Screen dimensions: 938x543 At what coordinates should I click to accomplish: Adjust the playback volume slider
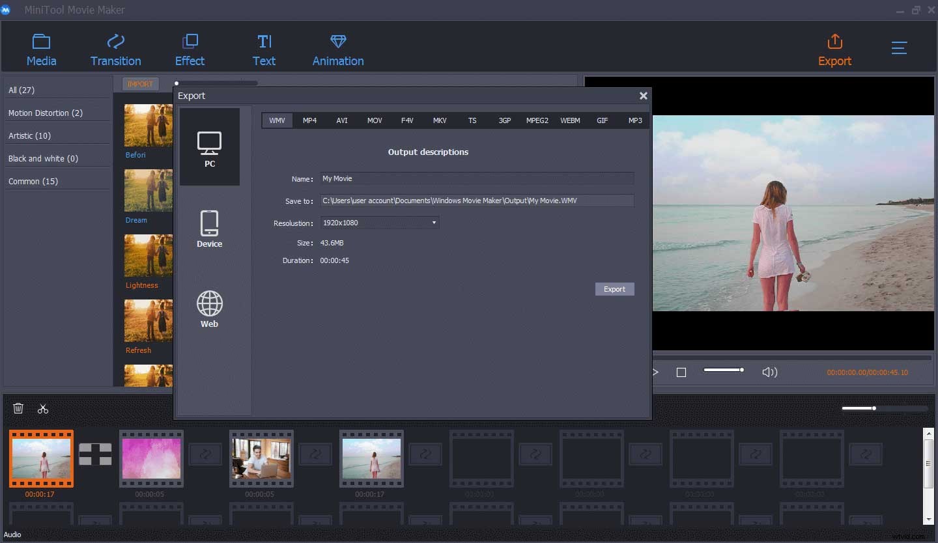(x=723, y=369)
